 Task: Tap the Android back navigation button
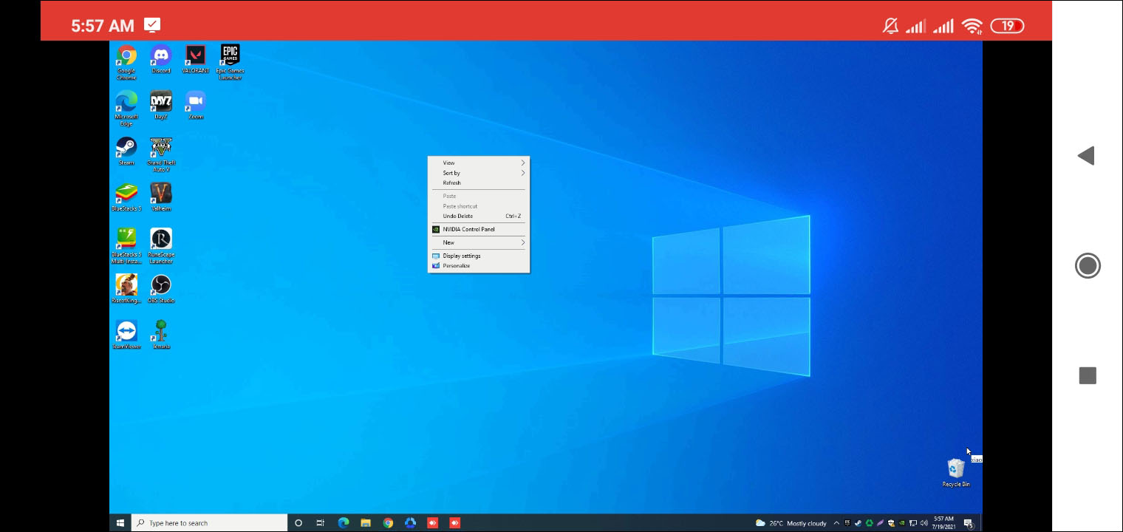(x=1086, y=156)
